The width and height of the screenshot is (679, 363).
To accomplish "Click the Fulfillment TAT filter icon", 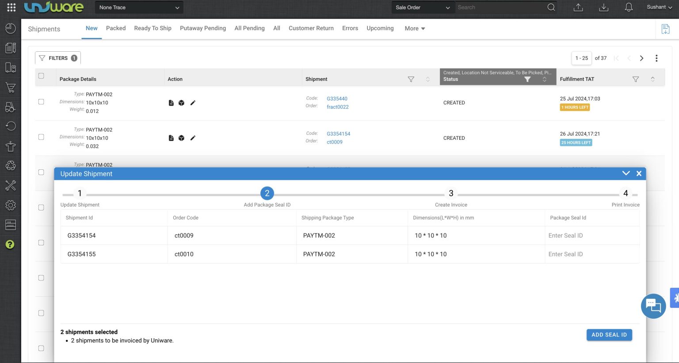I will (x=635, y=79).
